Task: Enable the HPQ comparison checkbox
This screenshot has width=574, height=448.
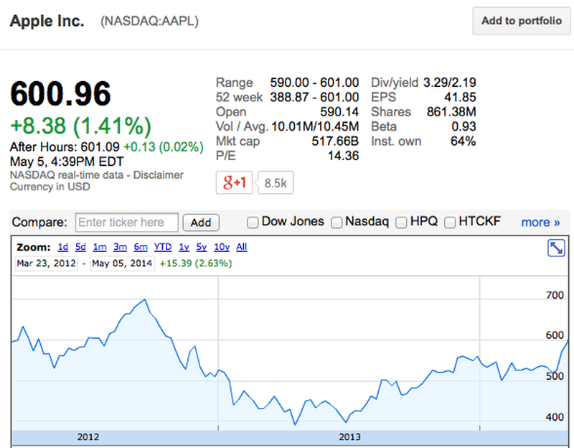Action: 400,223
